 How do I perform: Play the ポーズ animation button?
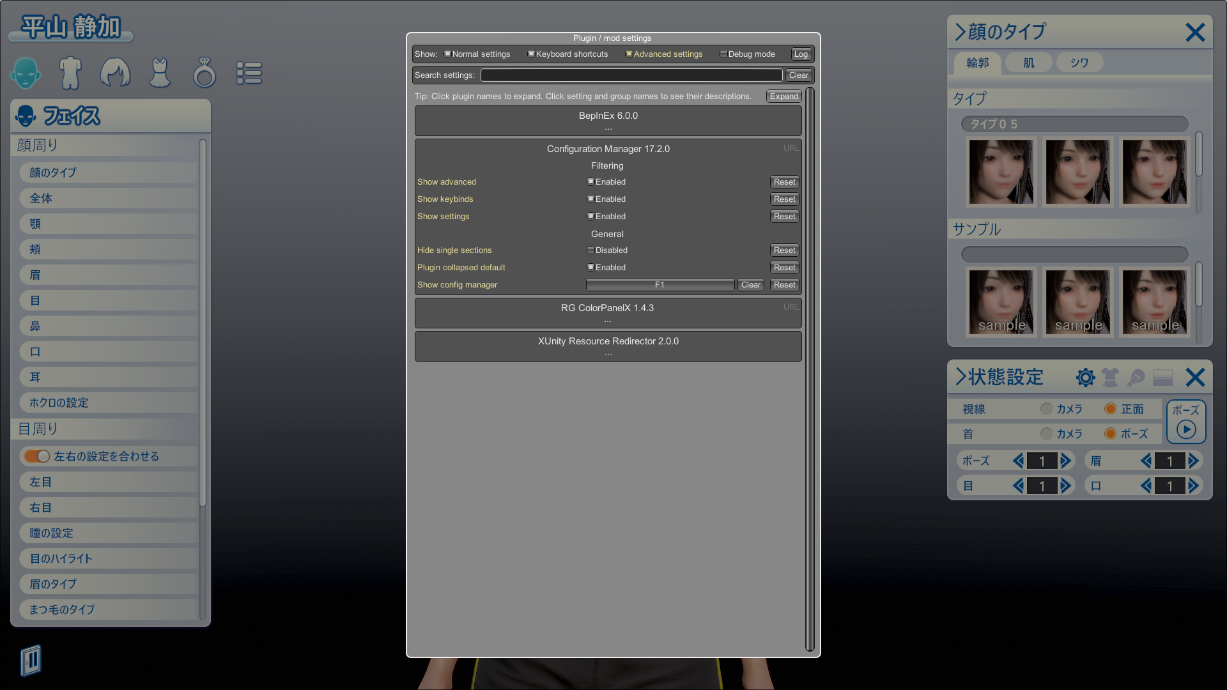click(1186, 422)
